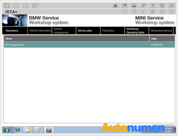178x136 pixels.
Task: Open the Operations tab
Action: point(15,30)
